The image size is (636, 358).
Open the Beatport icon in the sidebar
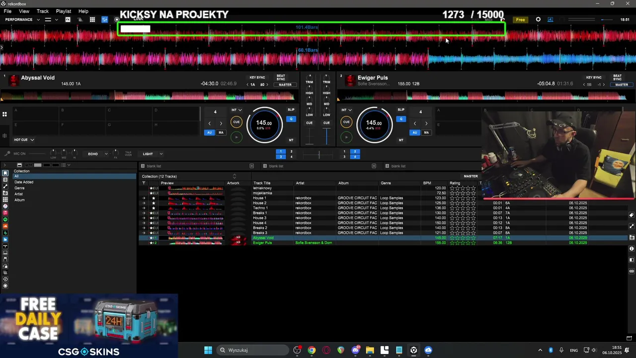5,233
